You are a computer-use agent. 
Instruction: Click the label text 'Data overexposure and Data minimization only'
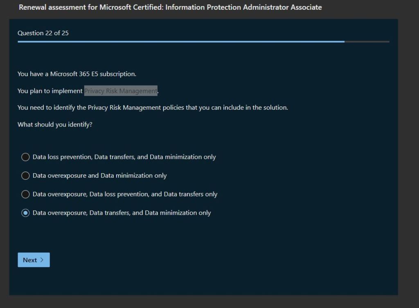point(99,176)
